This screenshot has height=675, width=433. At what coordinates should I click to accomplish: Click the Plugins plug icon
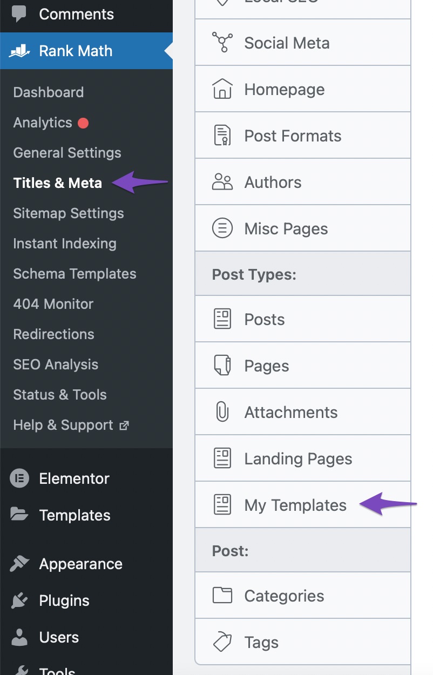click(19, 600)
